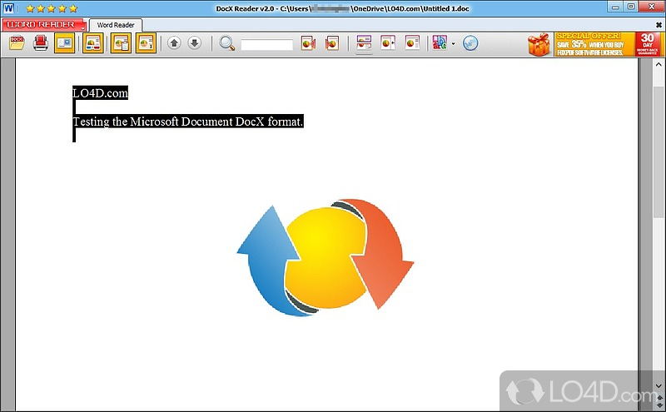Open the globe website icon
Viewport: 666px width, 412px height.
[x=470, y=43]
